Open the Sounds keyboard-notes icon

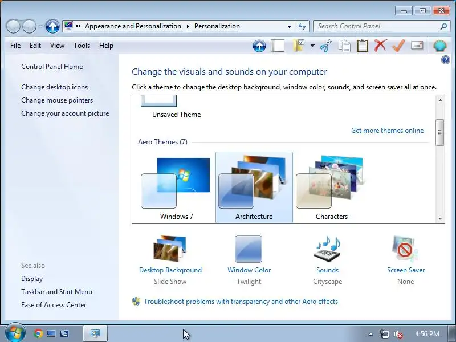(x=327, y=249)
